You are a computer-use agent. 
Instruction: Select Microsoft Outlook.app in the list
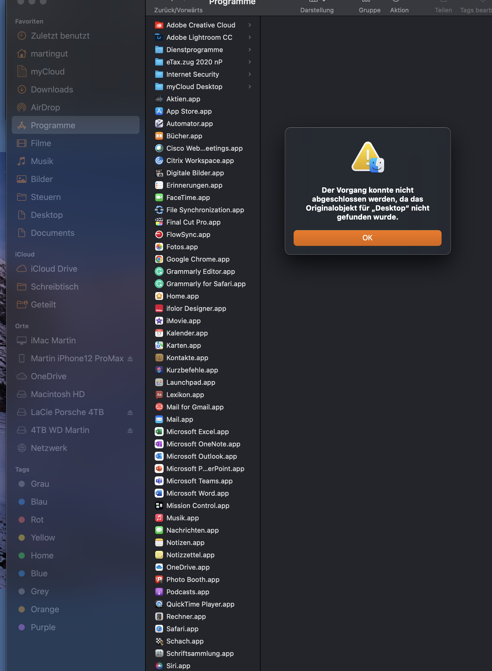pos(203,456)
